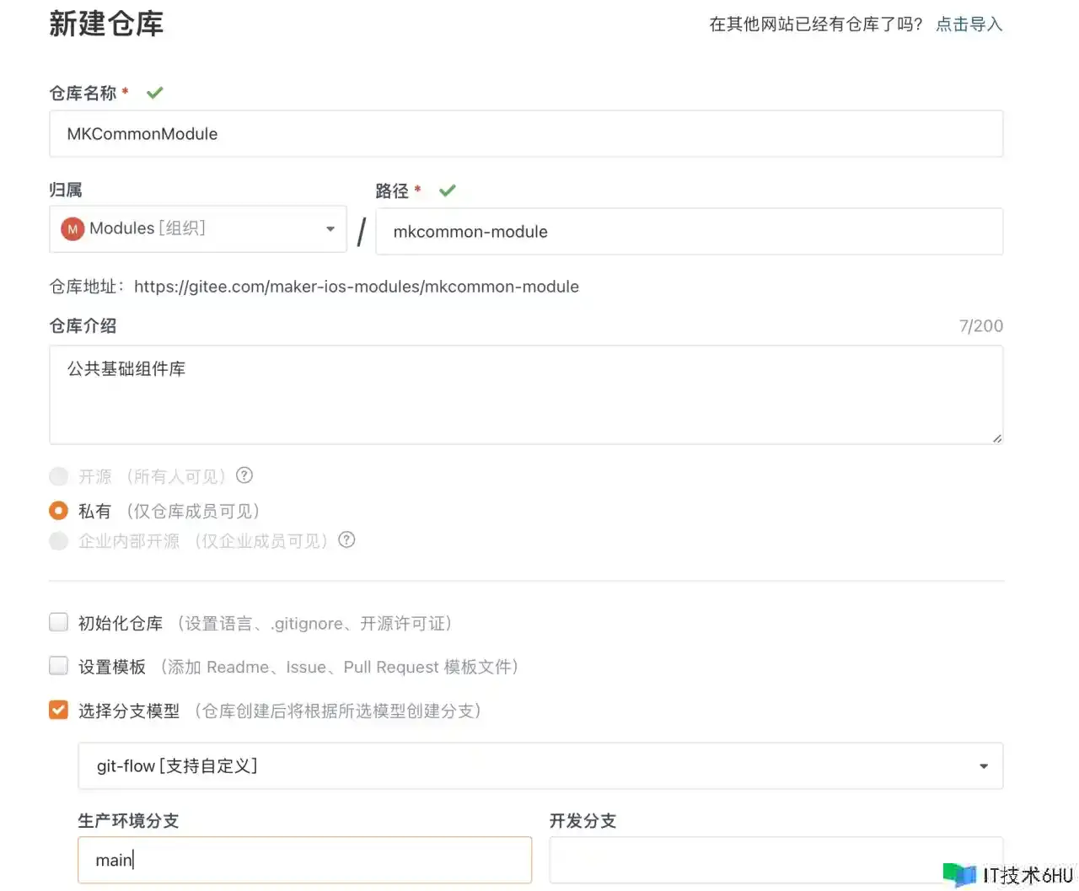The width and height of the screenshot is (1079, 891).
Task: Enable the 设置模板 checkbox
Action: [58, 666]
